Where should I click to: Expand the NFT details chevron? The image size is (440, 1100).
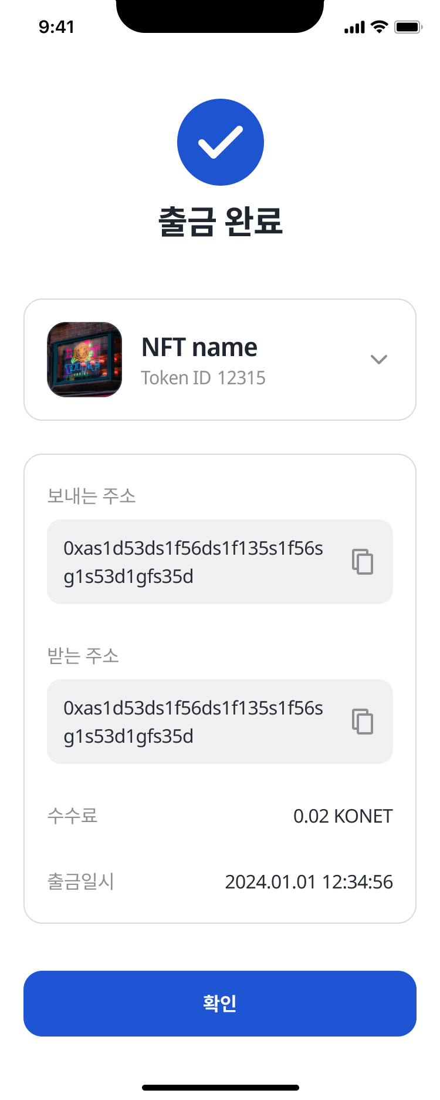click(x=379, y=360)
